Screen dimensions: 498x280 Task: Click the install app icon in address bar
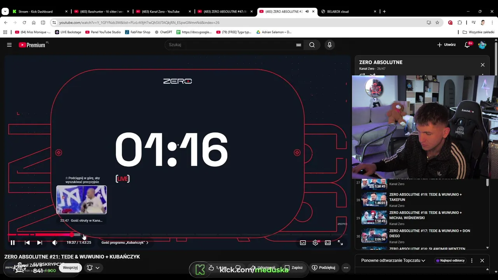point(429,23)
